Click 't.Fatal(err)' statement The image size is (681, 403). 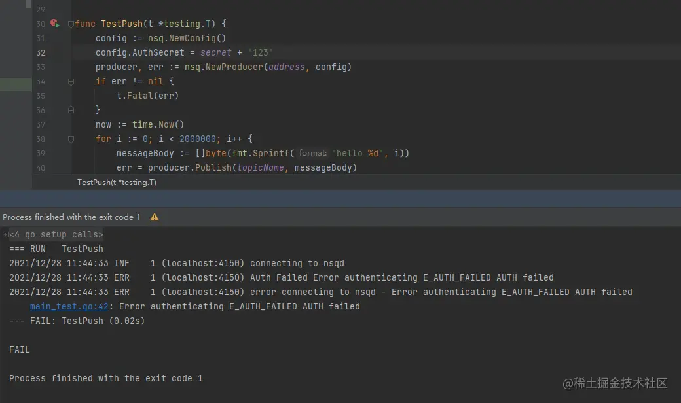point(148,96)
